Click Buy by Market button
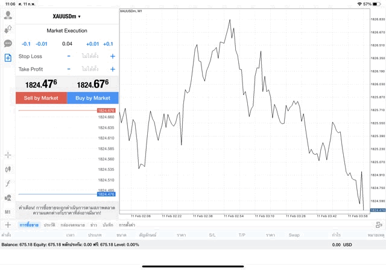The height and width of the screenshot is (270, 386). tap(93, 98)
